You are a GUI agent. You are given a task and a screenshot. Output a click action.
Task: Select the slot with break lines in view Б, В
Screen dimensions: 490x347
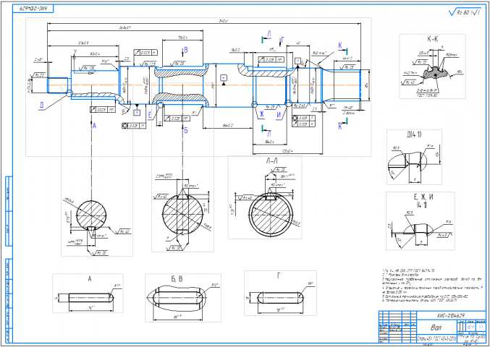177,297
